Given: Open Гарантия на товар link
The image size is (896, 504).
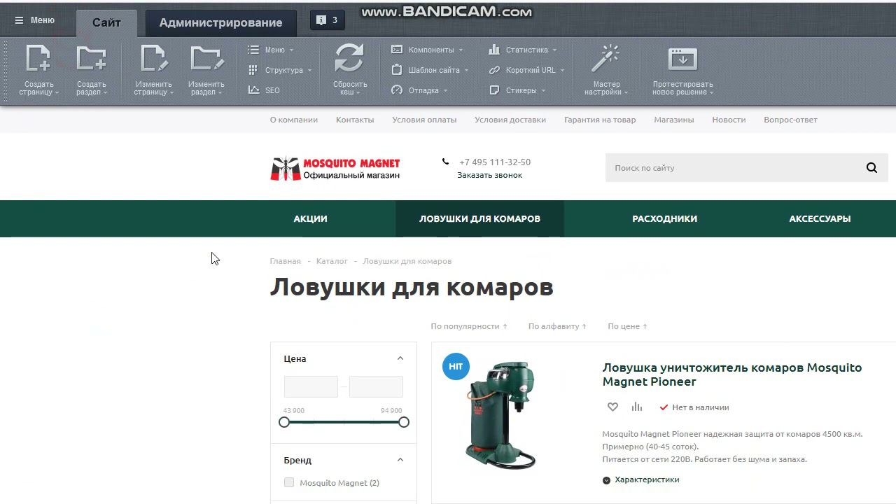Looking at the screenshot, I should [600, 120].
